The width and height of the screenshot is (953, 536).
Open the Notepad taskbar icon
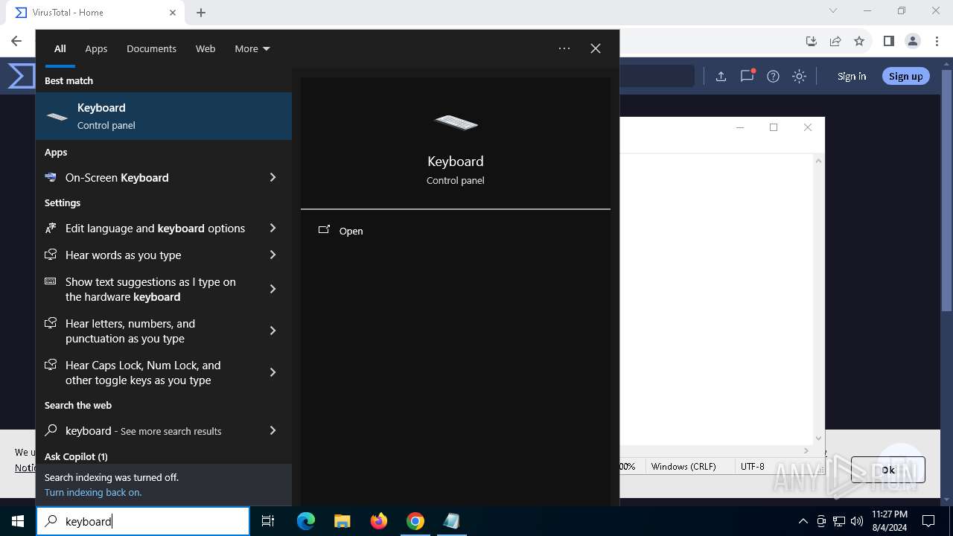(451, 521)
